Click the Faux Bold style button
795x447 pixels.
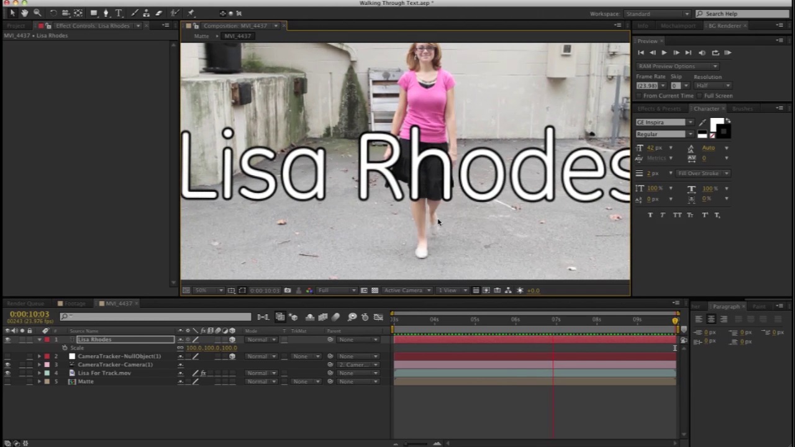click(650, 215)
